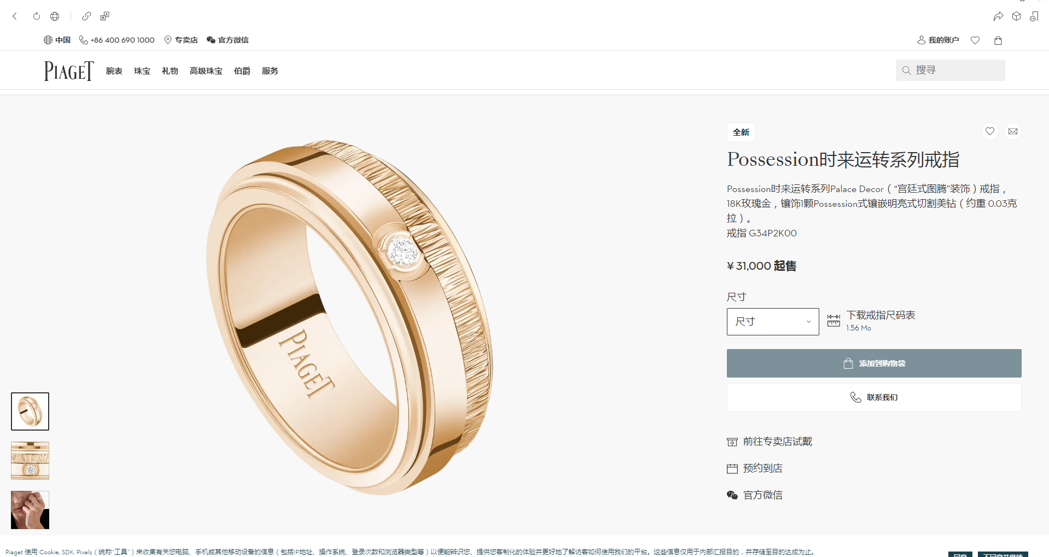Image resolution: width=1049 pixels, height=557 pixels.
Task: Go back using browser back arrow
Action: pos(15,16)
